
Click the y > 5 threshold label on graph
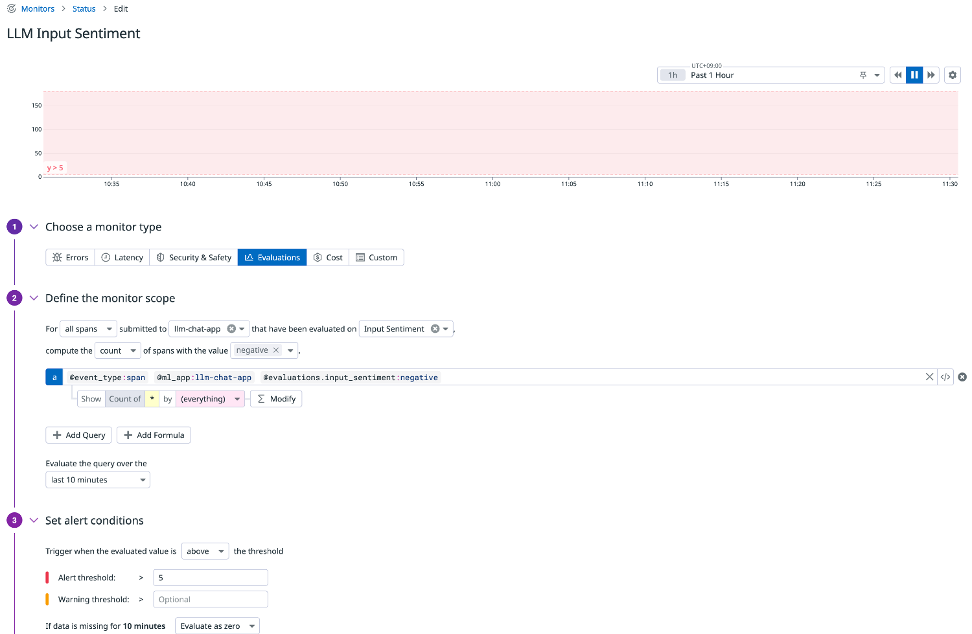click(x=55, y=168)
